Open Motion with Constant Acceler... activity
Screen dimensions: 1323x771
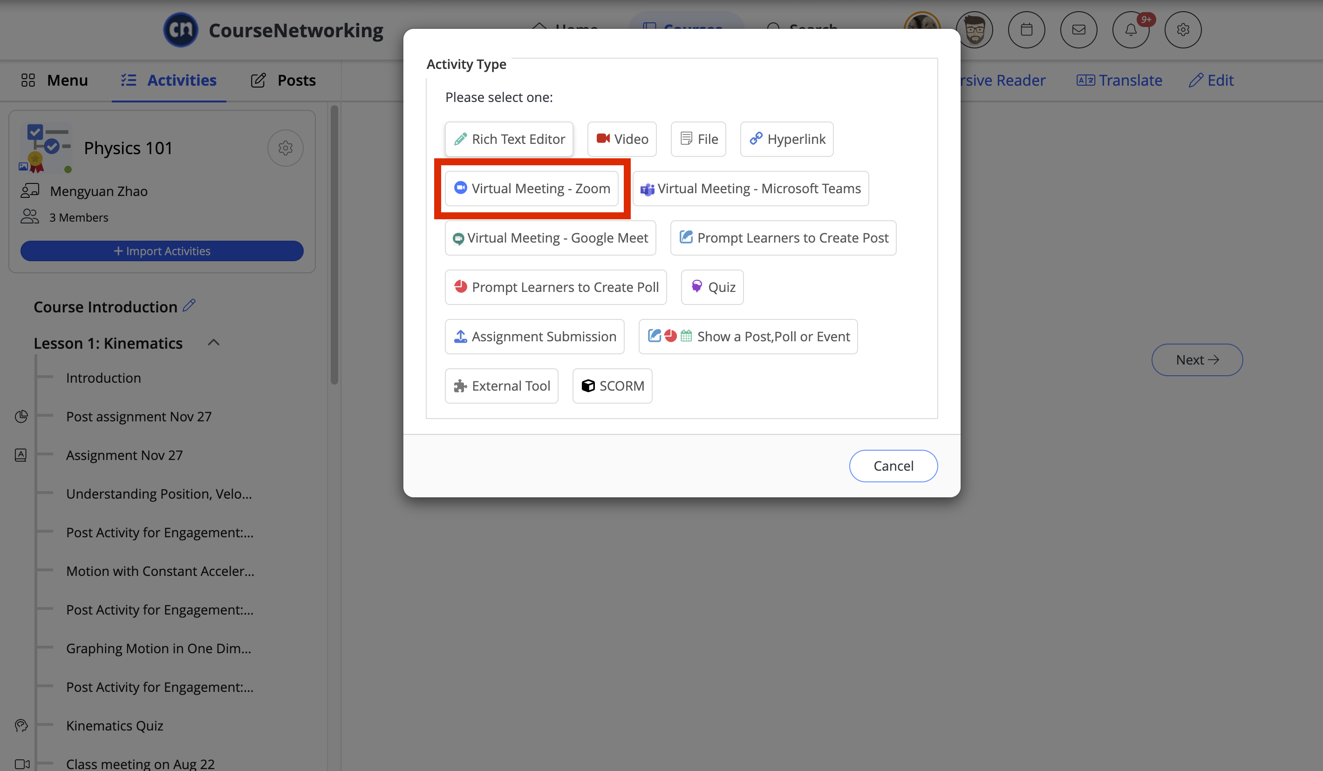(160, 571)
